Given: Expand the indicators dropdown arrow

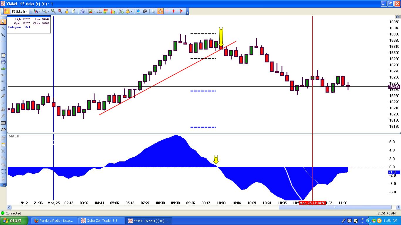Looking at the screenshot, I should point(94,11).
